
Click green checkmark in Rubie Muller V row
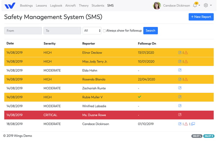[140, 97]
